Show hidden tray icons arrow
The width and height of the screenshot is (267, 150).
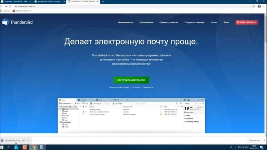click(236, 147)
